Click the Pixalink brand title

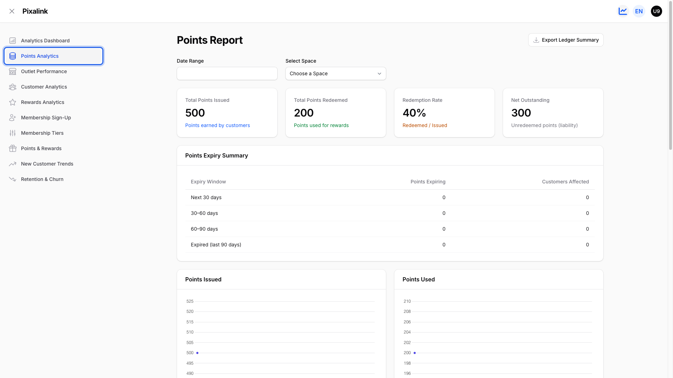point(35,11)
